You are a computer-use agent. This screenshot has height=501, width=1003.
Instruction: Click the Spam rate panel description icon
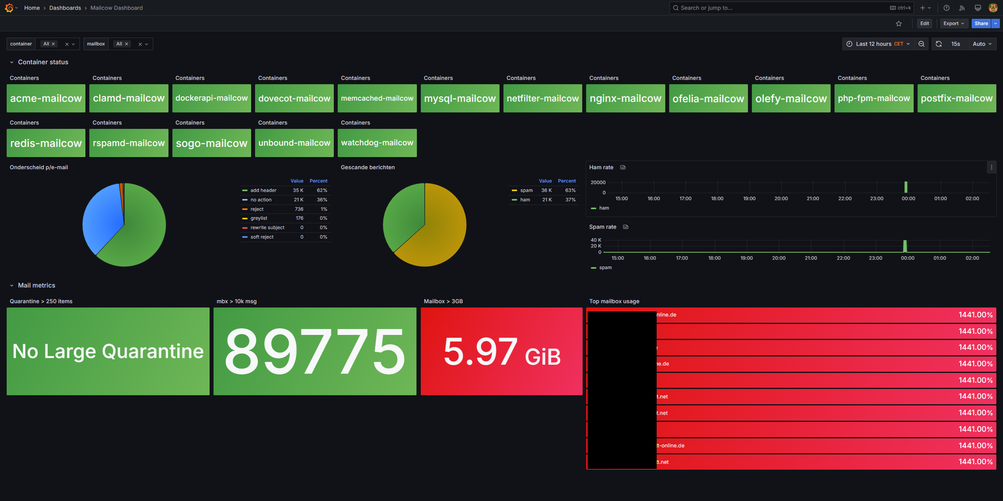tap(626, 227)
